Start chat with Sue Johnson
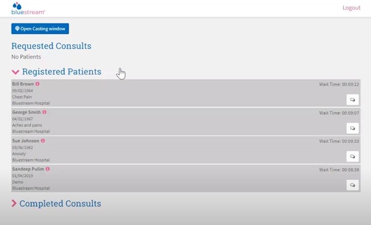Screen dimensions: 371x225 [352, 157]
